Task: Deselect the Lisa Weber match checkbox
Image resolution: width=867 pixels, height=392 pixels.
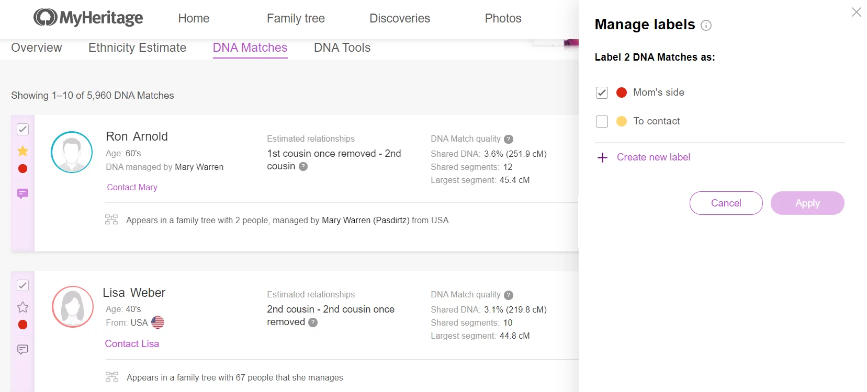Action: (22, 285)
